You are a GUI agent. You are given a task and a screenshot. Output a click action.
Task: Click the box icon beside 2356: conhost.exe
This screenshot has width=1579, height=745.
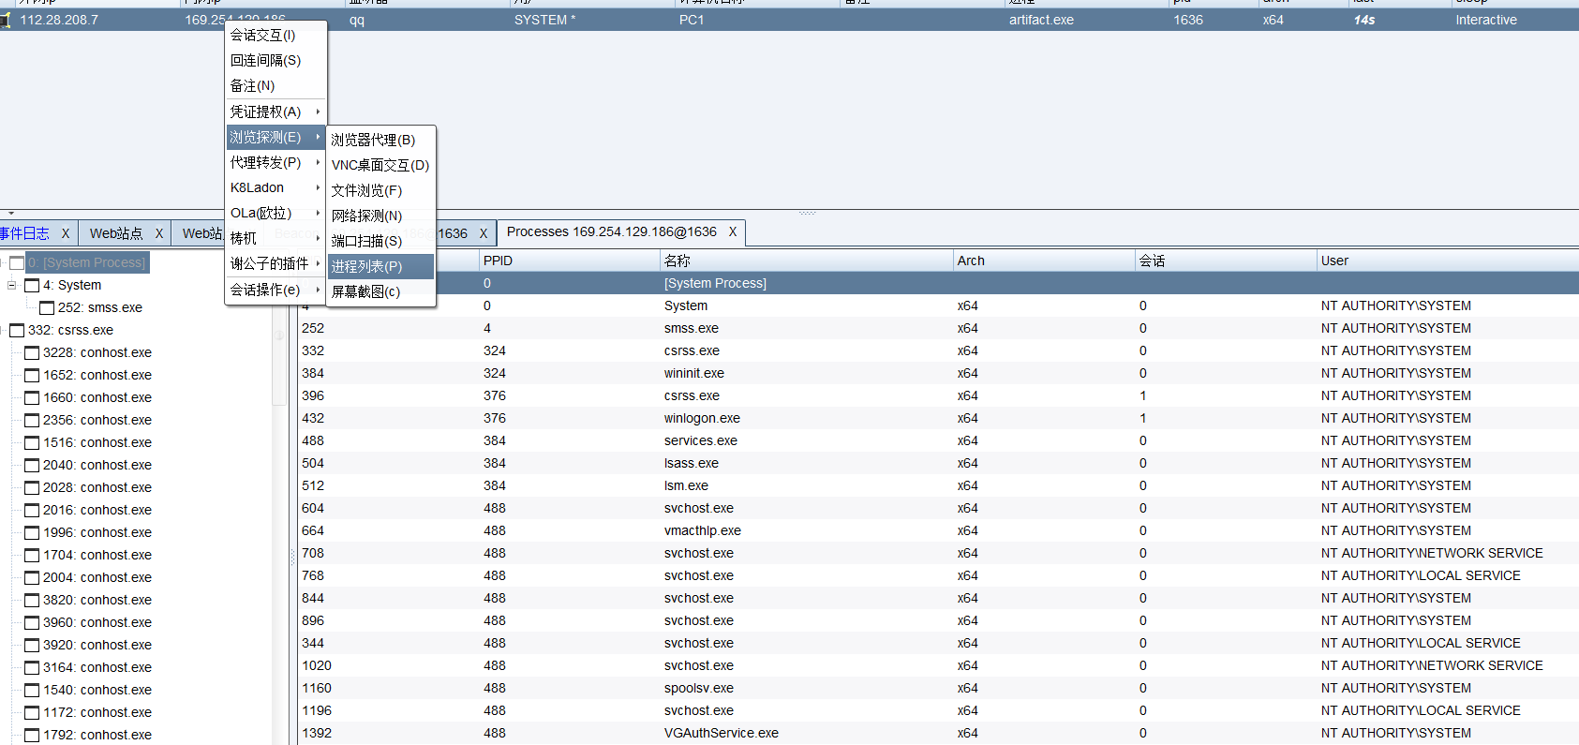coord(32,420)
